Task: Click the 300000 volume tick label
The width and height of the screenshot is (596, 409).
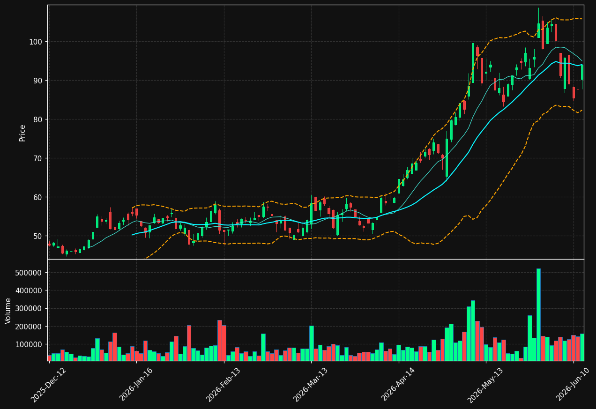Action: (x=29, y=309)
